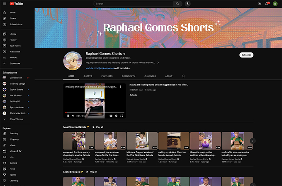Pause the featured video
The width and height of the screenshot is (282, 186).
(x=68, y=116)
